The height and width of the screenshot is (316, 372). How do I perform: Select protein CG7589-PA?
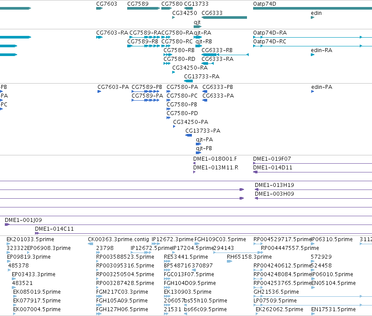click(x=147, y=96)
